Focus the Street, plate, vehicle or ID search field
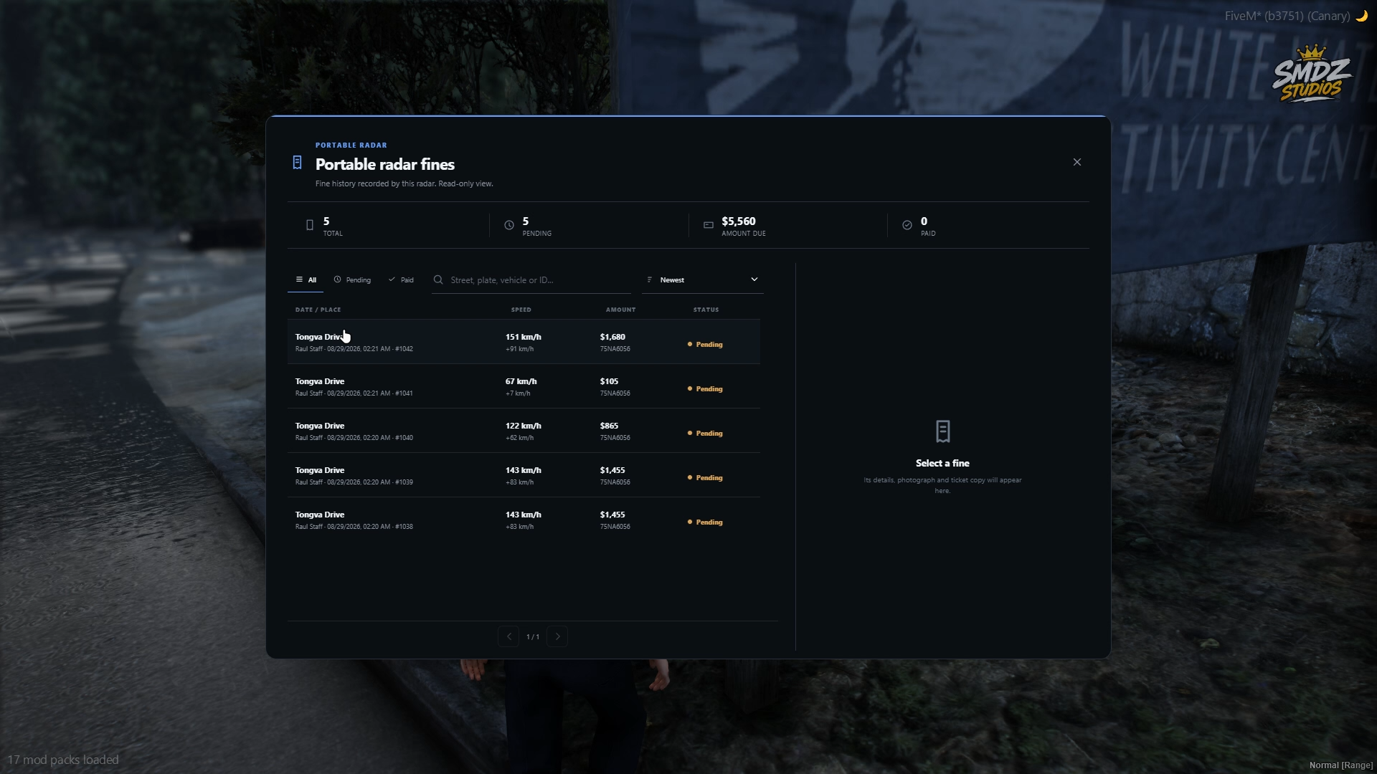Screen dimensions: 1377x774 [x=531, y=280]
